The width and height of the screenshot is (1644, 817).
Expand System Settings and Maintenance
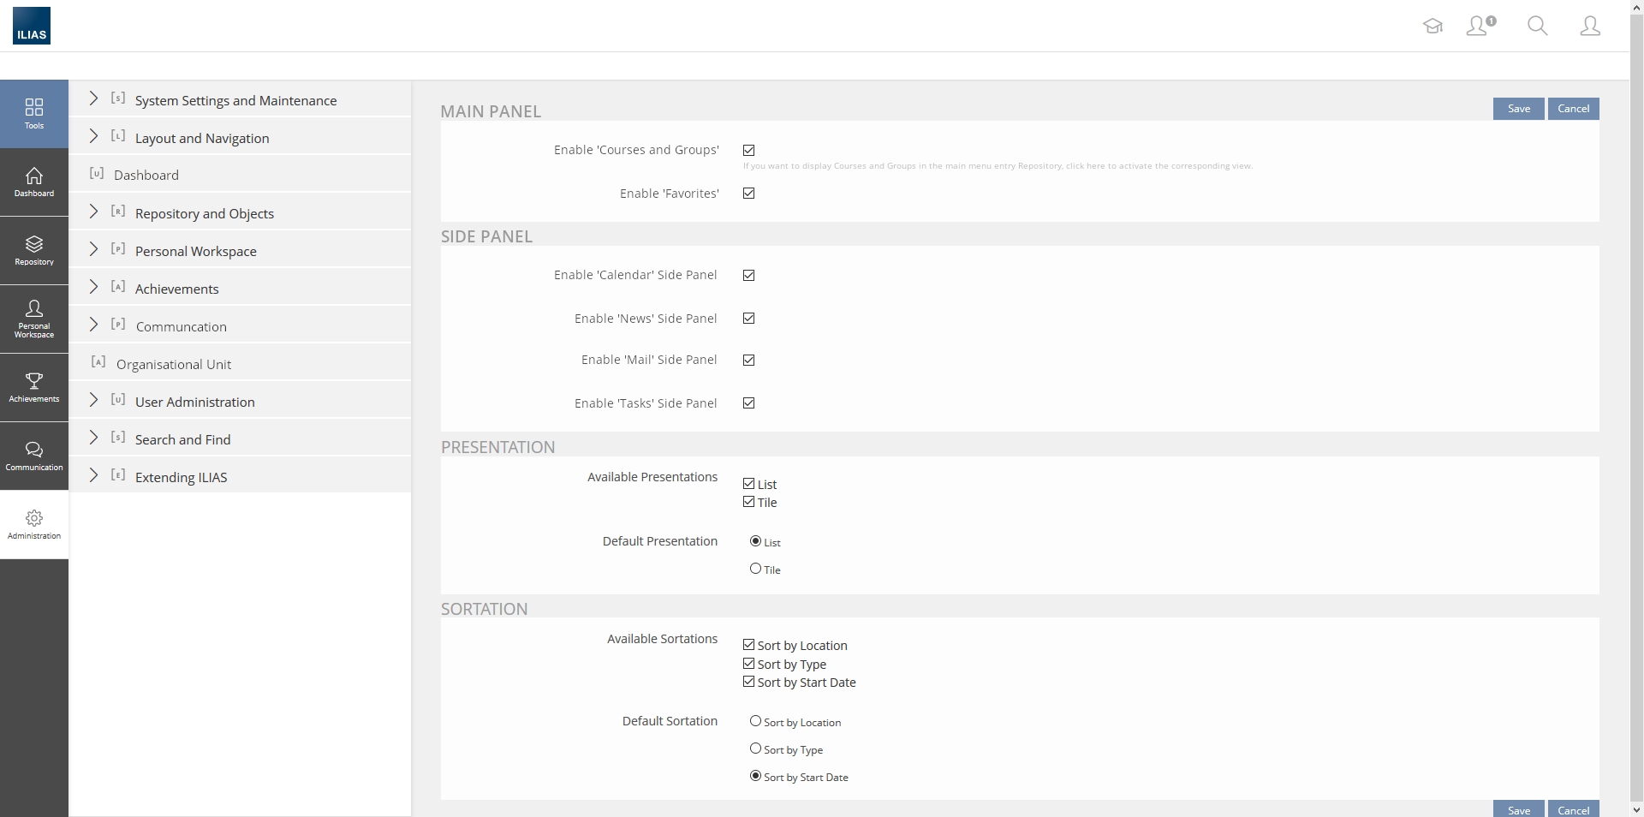point(94,99)
